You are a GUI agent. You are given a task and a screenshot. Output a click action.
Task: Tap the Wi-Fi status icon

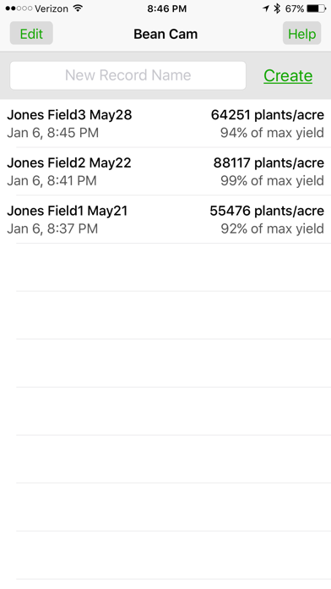tap(78, 8)
